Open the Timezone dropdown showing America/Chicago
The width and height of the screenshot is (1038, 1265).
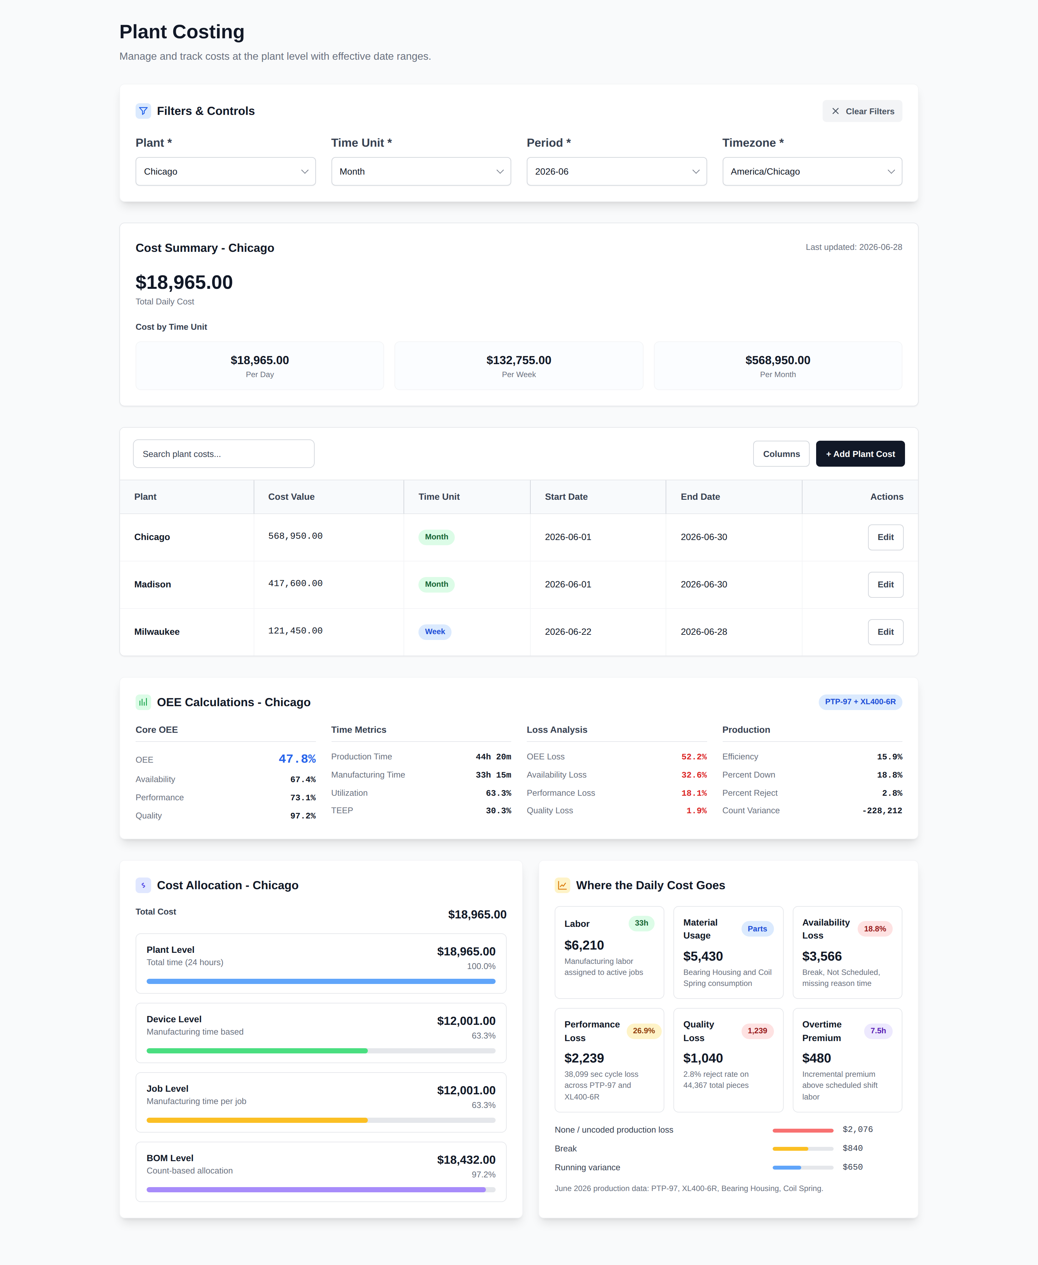click(x=812, y=172)
